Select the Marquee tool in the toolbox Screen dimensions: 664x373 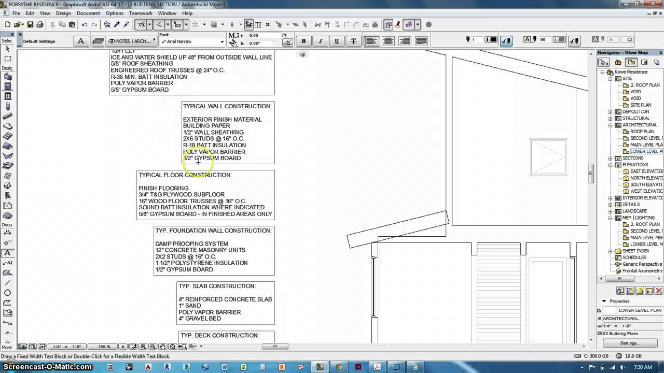tap(8, 59)
